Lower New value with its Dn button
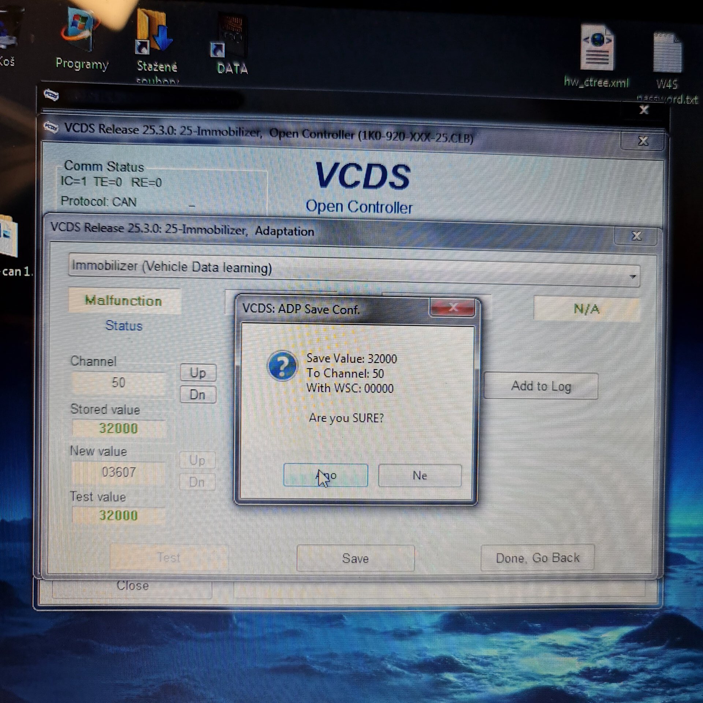This screenshot has width=703, height=703. (x=197, y=482)
